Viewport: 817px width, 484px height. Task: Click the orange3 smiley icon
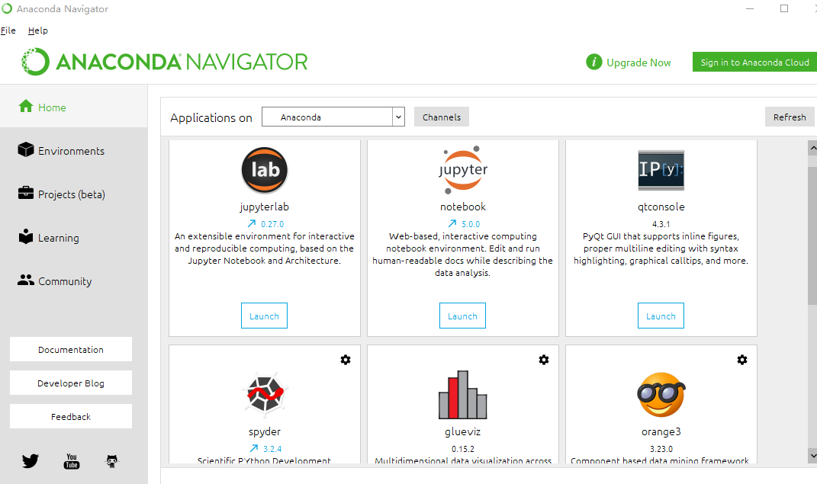661,395
